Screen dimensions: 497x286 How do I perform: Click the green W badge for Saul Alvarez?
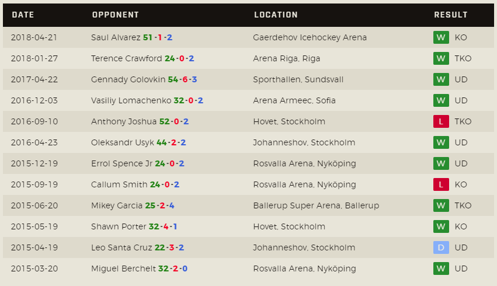[x=441, y=37]
